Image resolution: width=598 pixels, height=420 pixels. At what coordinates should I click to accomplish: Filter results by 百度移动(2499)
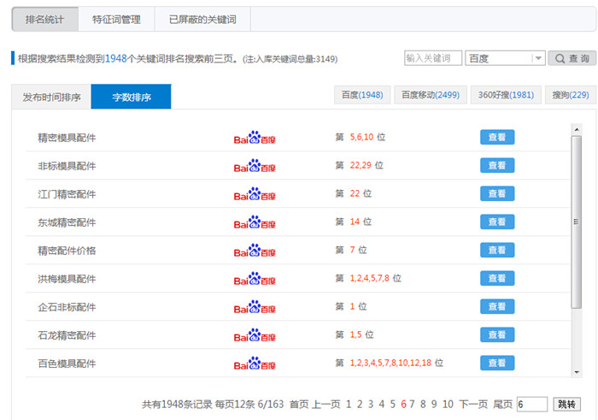pyautogui.click(x=430, y=95)
